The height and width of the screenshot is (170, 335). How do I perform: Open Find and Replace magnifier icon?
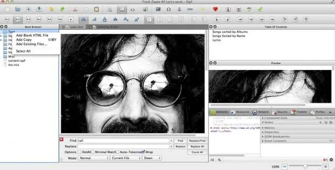click(x=110, y=10)
